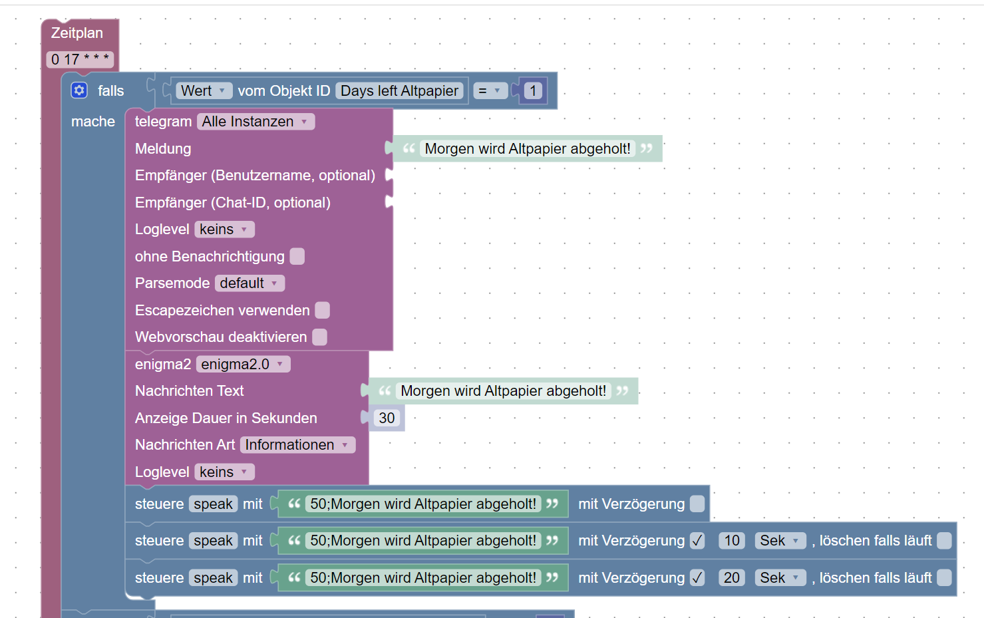Toggle ohne Benachrichtigung checkbox
Image resolution: width=984 pixels, height=618 pixels.
coord(297,256)
